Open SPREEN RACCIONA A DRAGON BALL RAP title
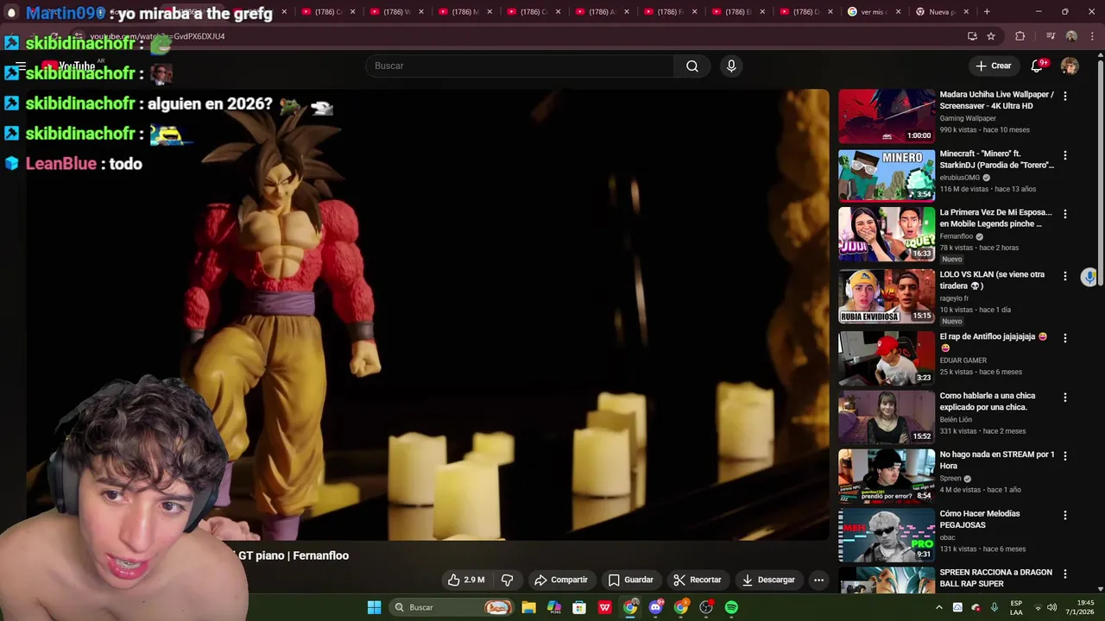The height and width of the screenshot is (621, 1105). click(996, 578)
